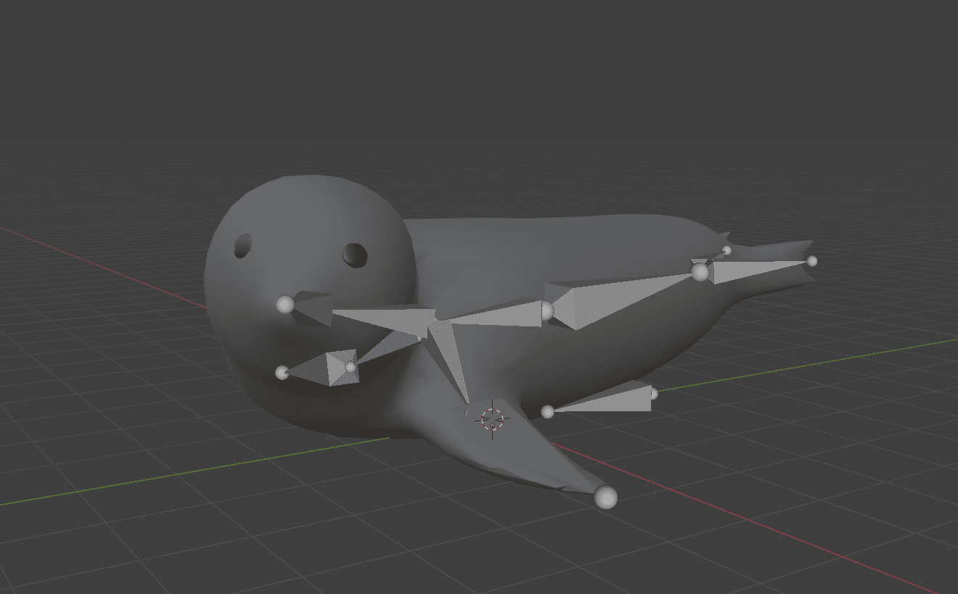Click the pointed joint of the side flipper bone
958x594 pixels.
click(548, 412)
